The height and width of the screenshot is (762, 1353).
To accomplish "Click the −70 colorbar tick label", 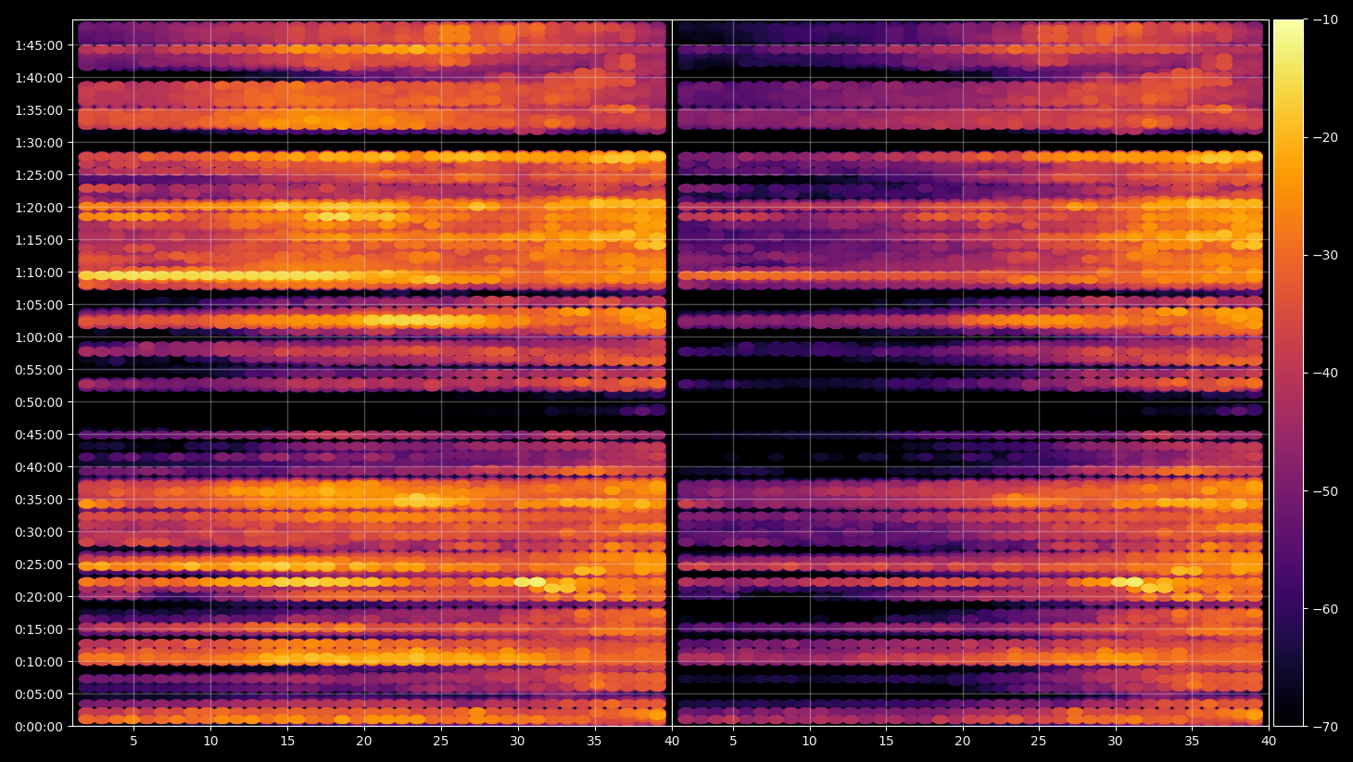I will point(1325,727).
